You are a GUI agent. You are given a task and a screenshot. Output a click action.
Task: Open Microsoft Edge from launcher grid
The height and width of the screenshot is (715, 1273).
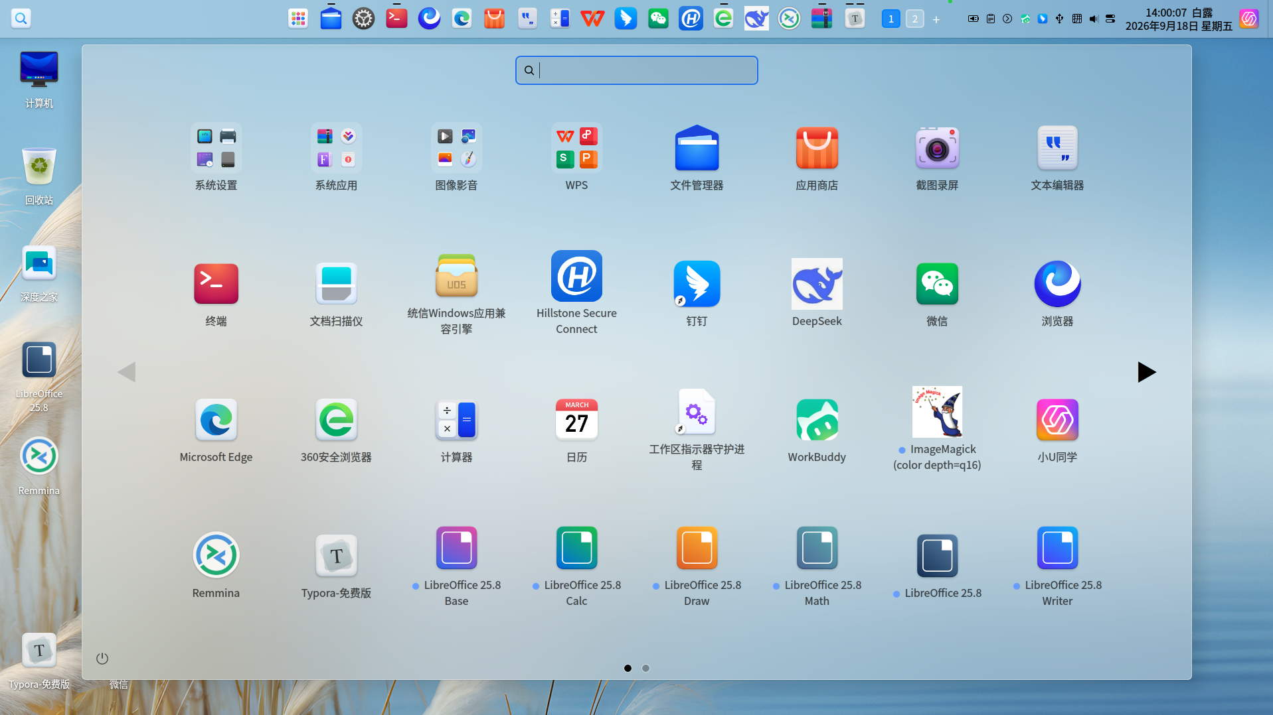tap(216, 420)
